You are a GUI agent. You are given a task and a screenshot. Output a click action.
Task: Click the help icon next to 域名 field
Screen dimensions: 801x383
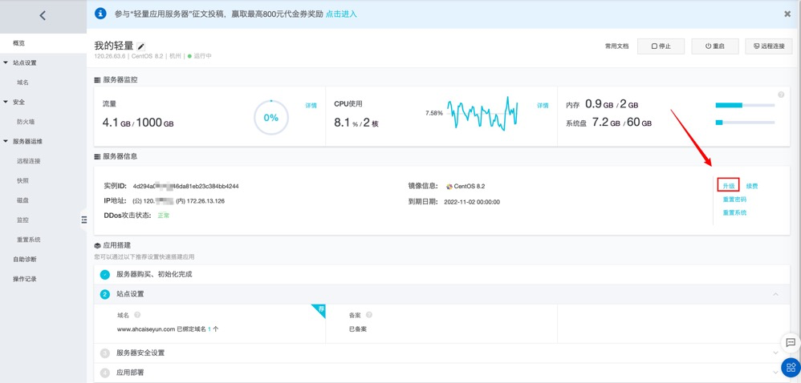point(137,315)
